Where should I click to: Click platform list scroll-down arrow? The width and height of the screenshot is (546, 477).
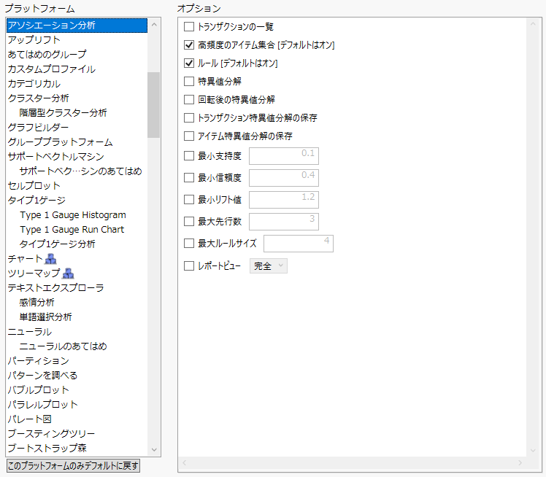click(x=154, y=449)
